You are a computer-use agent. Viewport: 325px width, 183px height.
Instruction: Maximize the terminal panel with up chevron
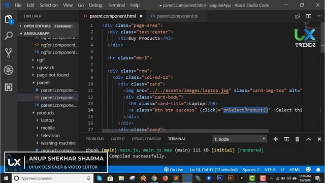click(308, 139)
